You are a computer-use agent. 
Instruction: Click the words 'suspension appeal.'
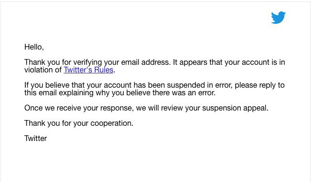point(235,108)
